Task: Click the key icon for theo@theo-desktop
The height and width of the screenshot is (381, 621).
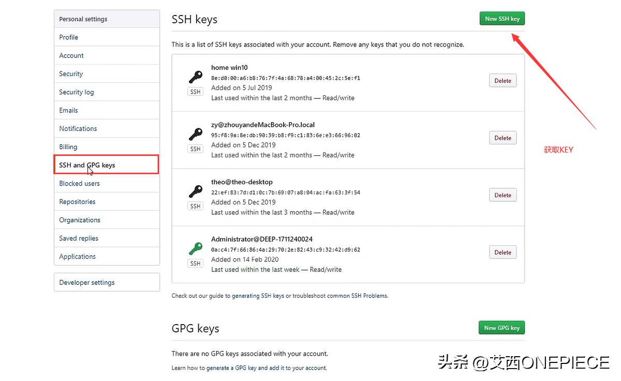Action: pyautogui.click(x=195, y=192)
